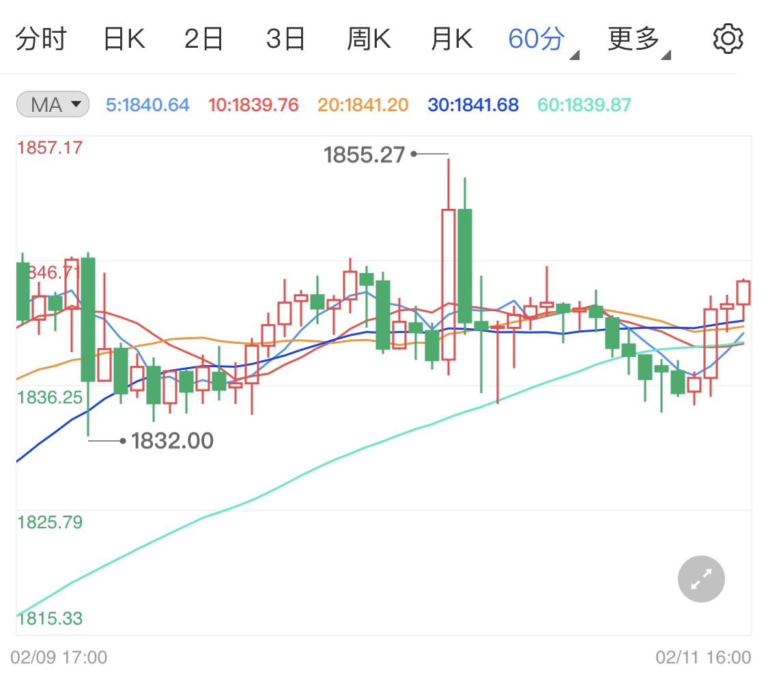Image resolution: width=768 pixels, height=679 pixels.
Task: Click the MA 10:1839.76 value
Action: 253,105
